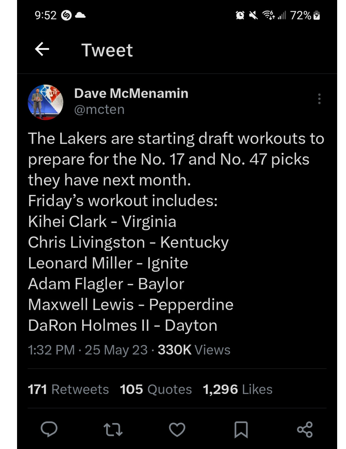Tap the 330K Views count

194,350
